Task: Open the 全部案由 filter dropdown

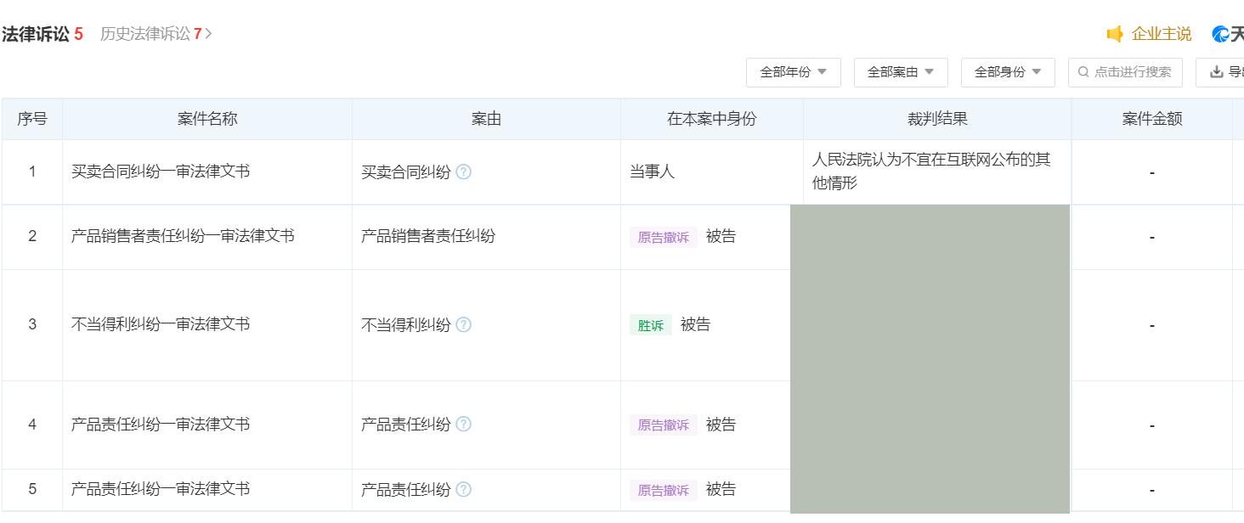Action: pyautogui.click(x=900, y=72)
